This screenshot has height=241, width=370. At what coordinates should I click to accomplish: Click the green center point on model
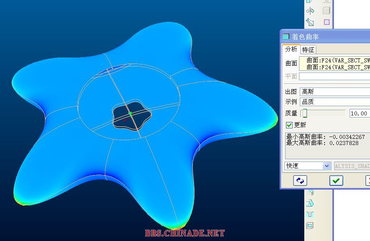click(x=131, y=114)
